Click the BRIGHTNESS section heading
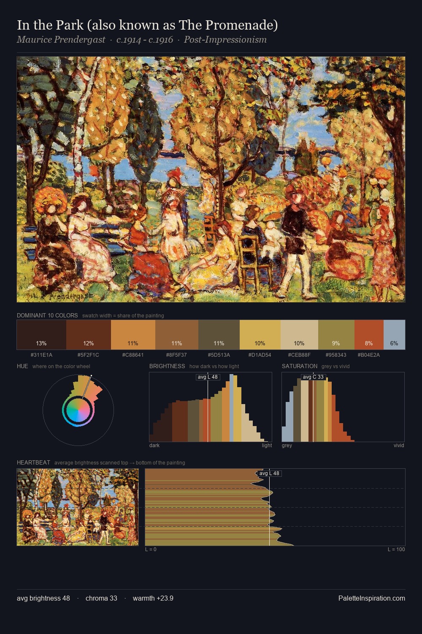Screen dimensions: 422x634 point(167,366)
